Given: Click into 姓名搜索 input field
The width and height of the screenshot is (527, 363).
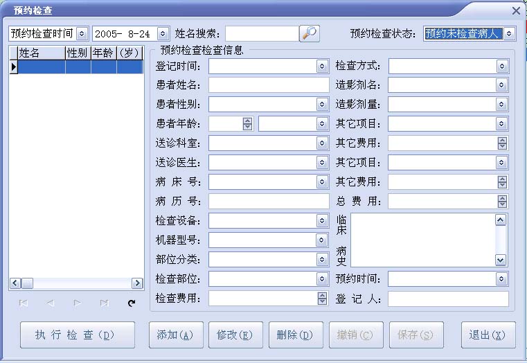Looking at the screenshot, I should [262, 34].
